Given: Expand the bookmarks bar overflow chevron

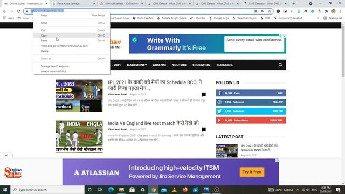Looking at the screenshot, I should tap(318, 18).
